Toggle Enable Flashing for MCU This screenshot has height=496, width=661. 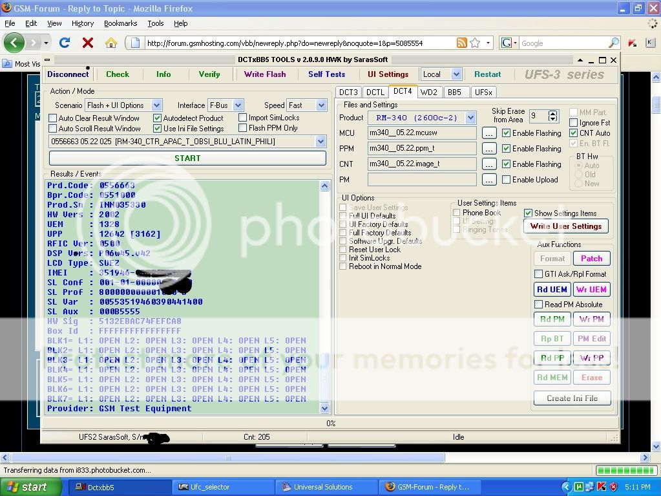(x=507, y=133)
